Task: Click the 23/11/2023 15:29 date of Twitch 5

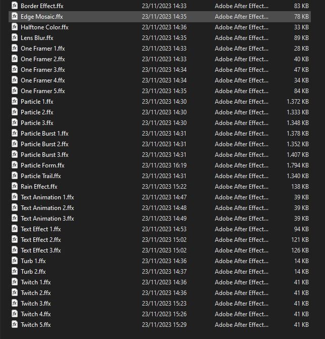Action: [164, 325]
